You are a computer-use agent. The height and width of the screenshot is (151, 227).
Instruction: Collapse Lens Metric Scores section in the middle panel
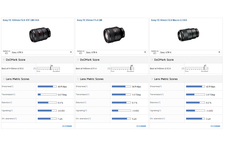pyautogui.click(x=78, y=79)
